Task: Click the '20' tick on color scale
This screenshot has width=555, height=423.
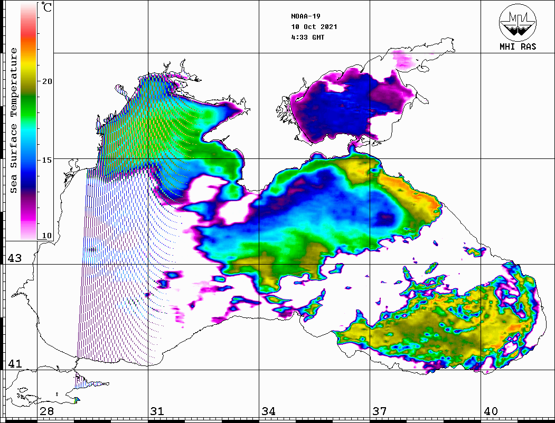Action: click(x=47, y=81)
